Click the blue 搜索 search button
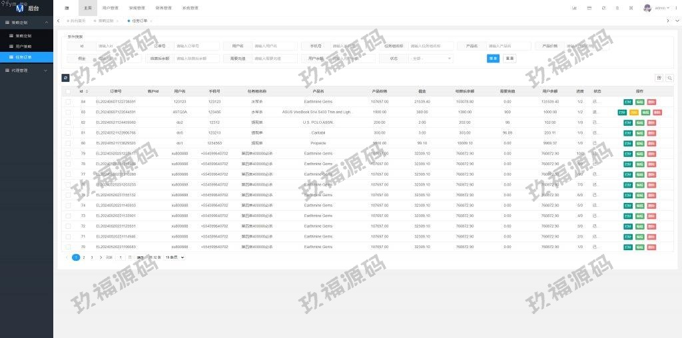The height and width of the screenshot is (338, 682). point(493,59)
